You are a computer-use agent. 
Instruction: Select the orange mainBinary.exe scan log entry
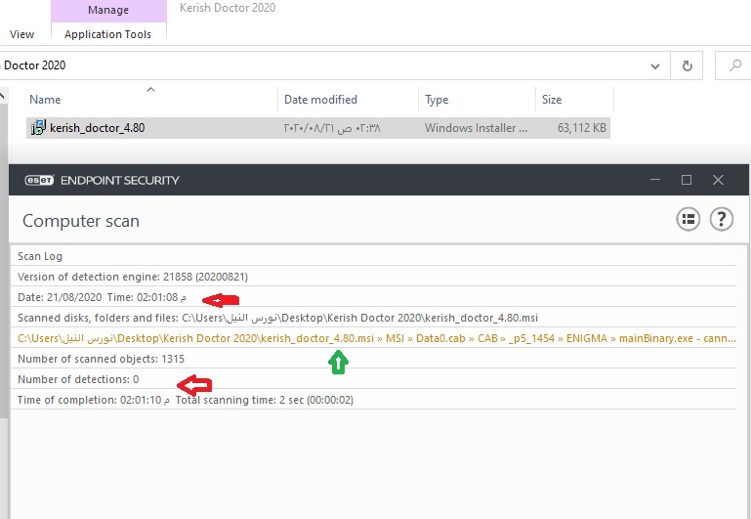tap(376, 338)
